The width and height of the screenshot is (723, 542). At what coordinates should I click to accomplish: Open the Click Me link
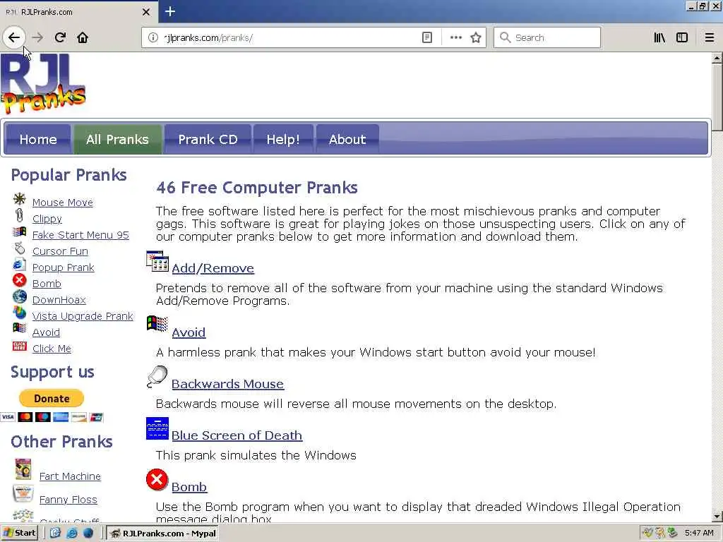click(52, 349)
